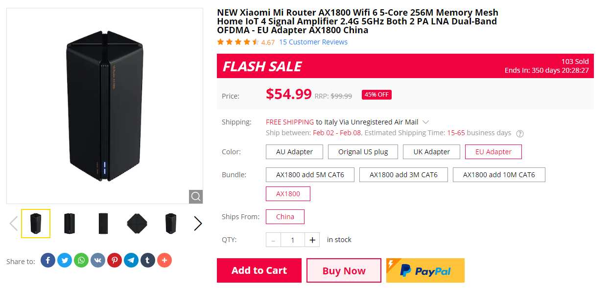Open the 15 Customer Reviews link
Screen dimensions: 611x288
tap(313, 42)
